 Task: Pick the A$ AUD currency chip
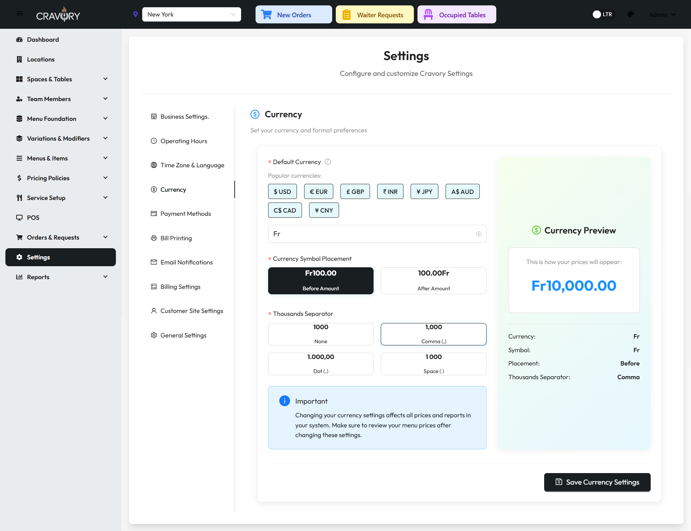click(462, 191)
